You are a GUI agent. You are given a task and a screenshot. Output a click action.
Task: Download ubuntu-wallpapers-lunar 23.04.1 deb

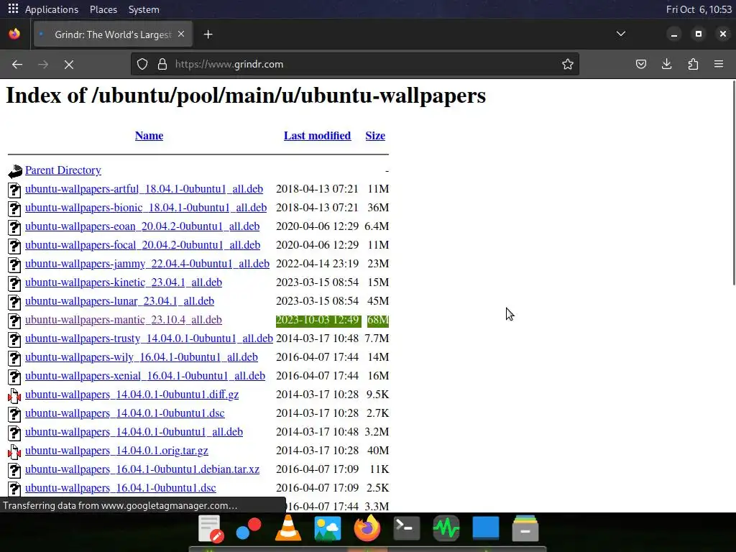pos(120,301)
